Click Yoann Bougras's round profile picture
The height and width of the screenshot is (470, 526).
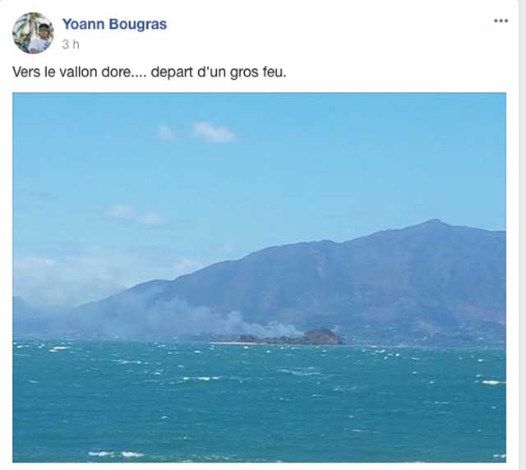pyautogui.click(x=33, y=33)
